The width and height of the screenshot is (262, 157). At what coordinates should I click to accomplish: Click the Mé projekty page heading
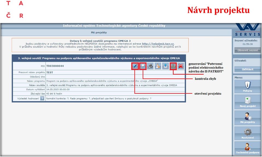(x=99, y=32)
